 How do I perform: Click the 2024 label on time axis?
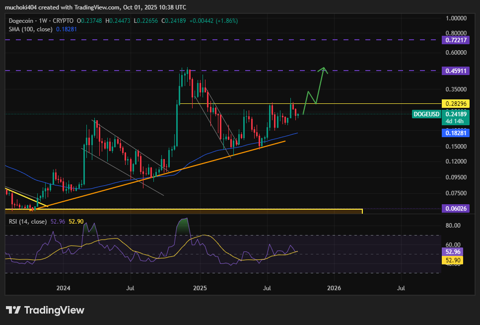pos(64,288)
